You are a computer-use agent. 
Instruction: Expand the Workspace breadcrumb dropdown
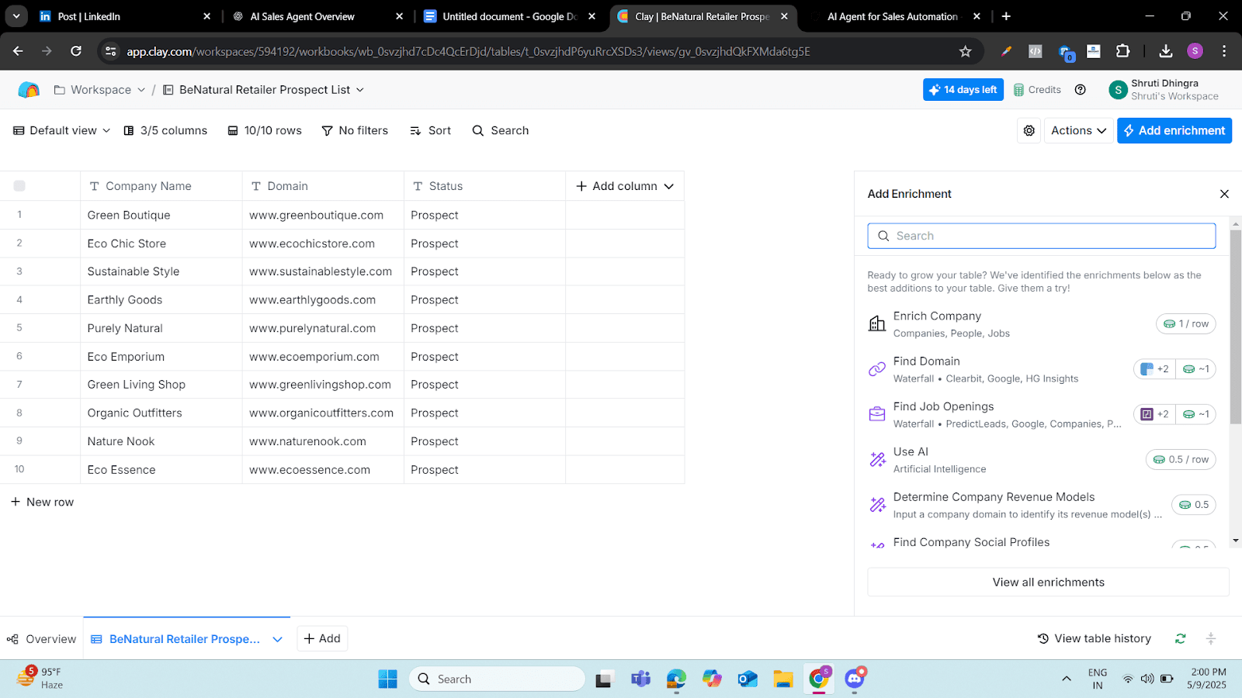tap(141, 90)
